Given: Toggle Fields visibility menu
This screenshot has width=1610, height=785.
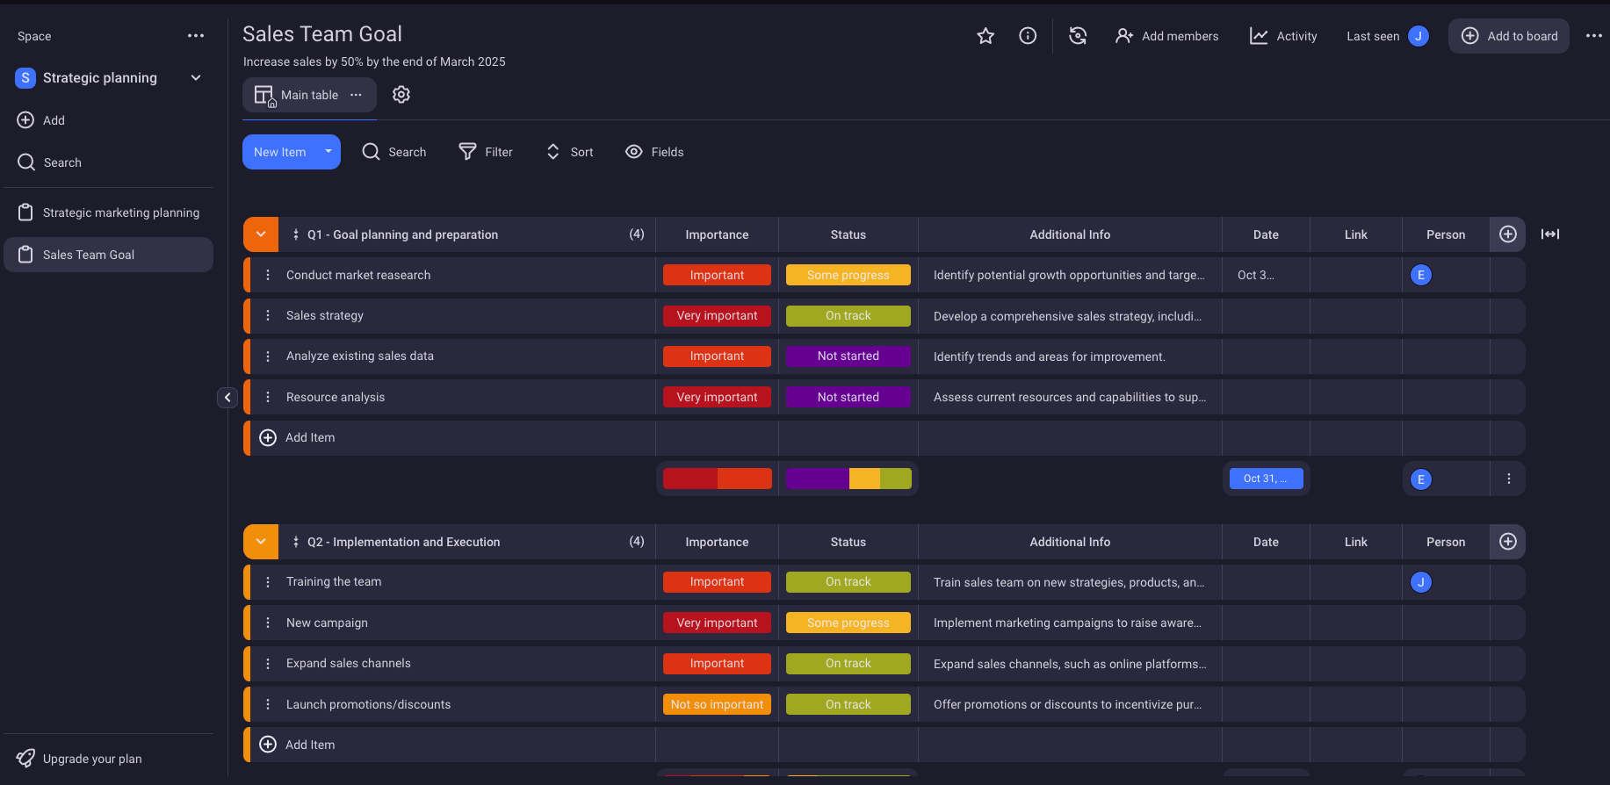Looking at the screenshot, I should tap(654, 152).
